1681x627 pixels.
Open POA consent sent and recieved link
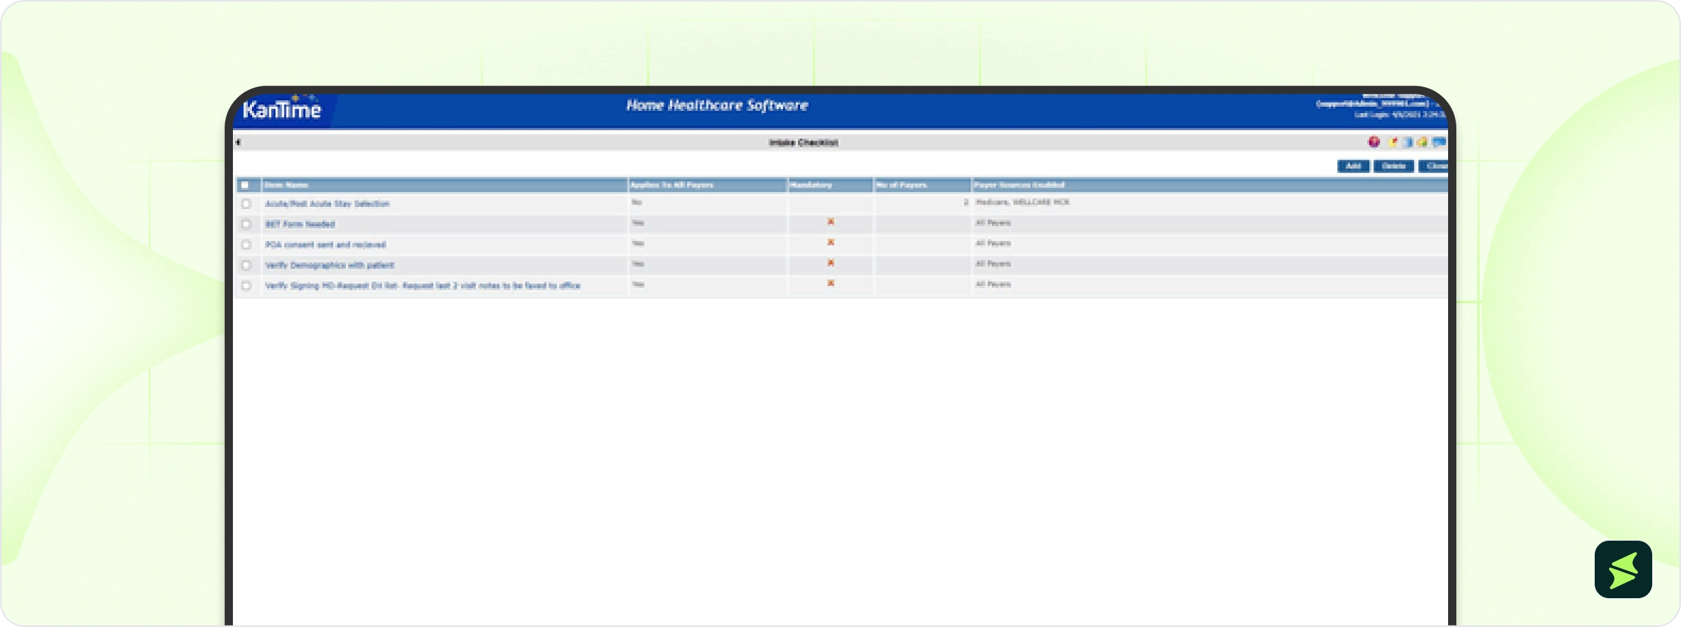[325, 245]
